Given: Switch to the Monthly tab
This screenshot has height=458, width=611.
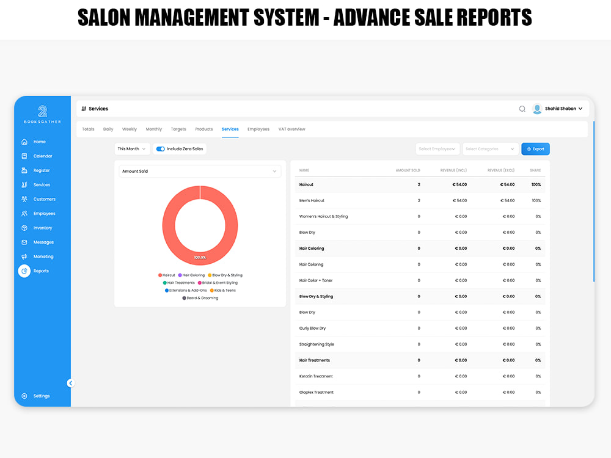Looking at the screenshot, I should pos(153,129).
